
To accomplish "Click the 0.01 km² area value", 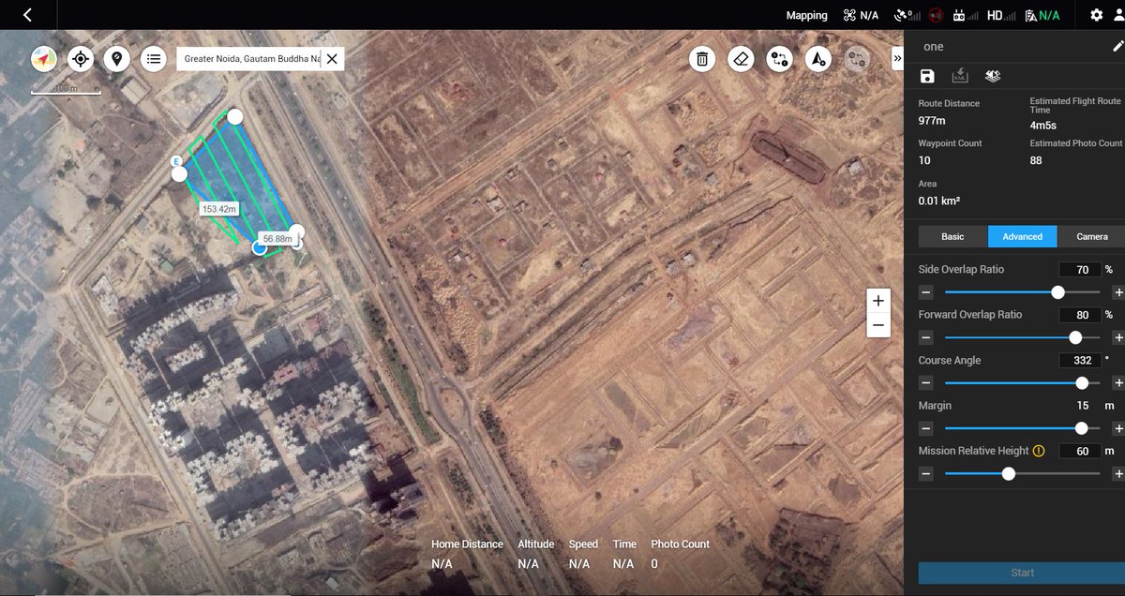I will pyautogui.click(x=938, y=201).
